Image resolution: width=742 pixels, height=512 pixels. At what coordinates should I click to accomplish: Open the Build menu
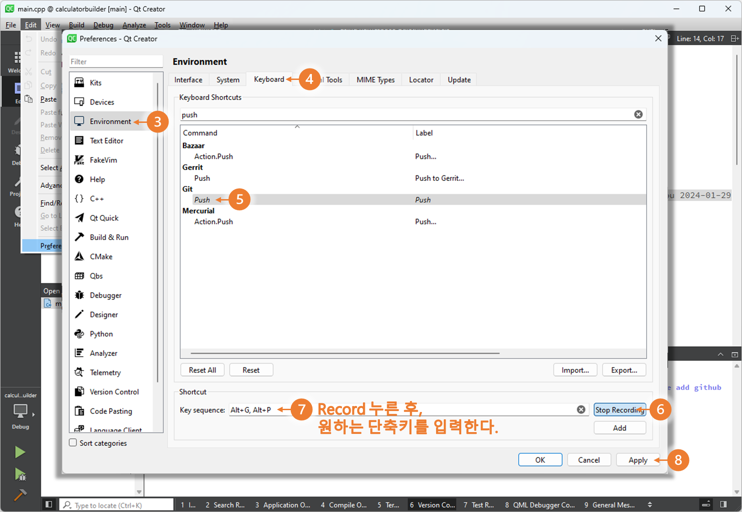click(76, 25)
